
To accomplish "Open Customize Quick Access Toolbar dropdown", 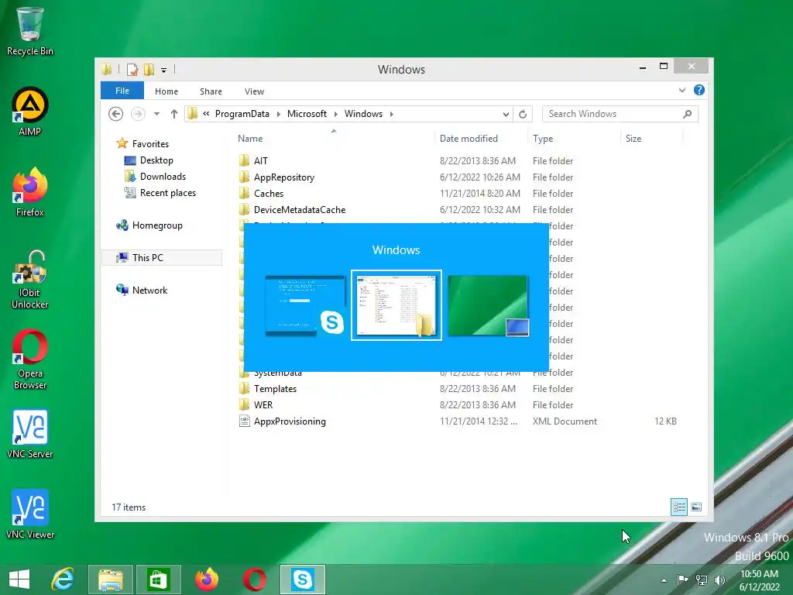I will pyautogui.click(x=164, y=71).
